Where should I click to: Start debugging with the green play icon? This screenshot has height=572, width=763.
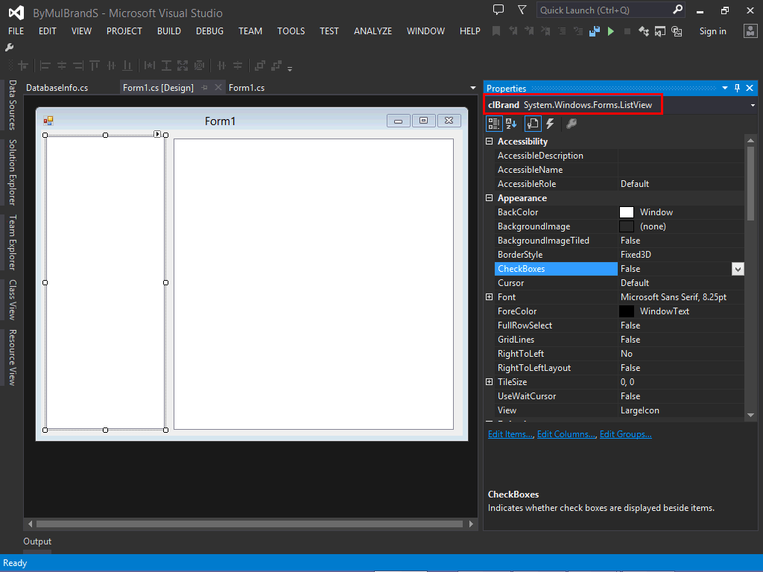tap(611, 31)
